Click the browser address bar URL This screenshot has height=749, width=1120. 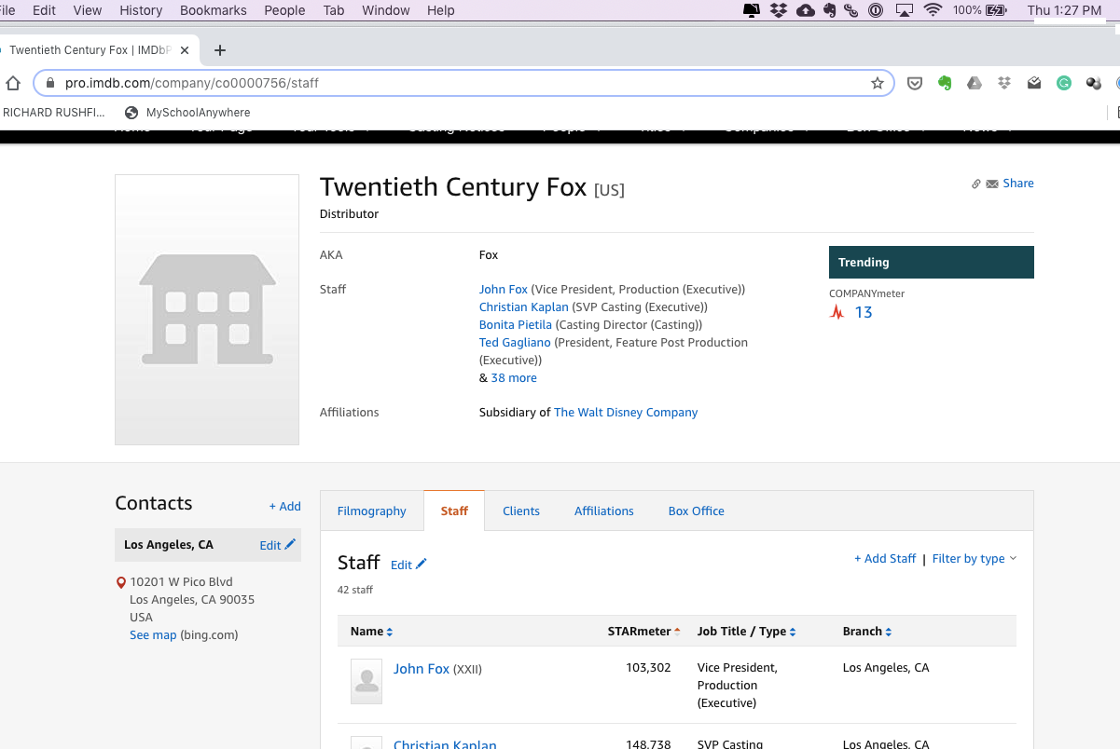pyautogui.click(x=192, y=83)
